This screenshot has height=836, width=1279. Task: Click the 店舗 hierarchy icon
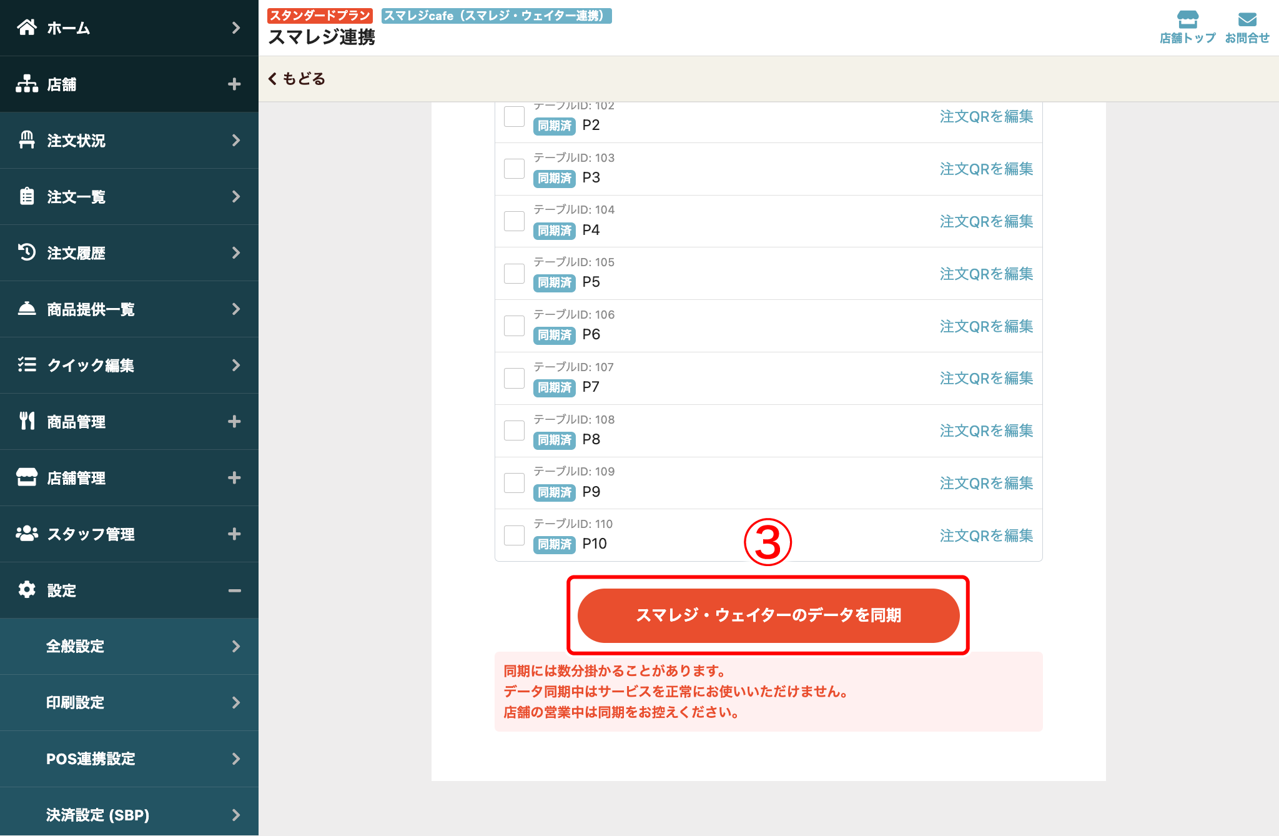tap(27, 84)
